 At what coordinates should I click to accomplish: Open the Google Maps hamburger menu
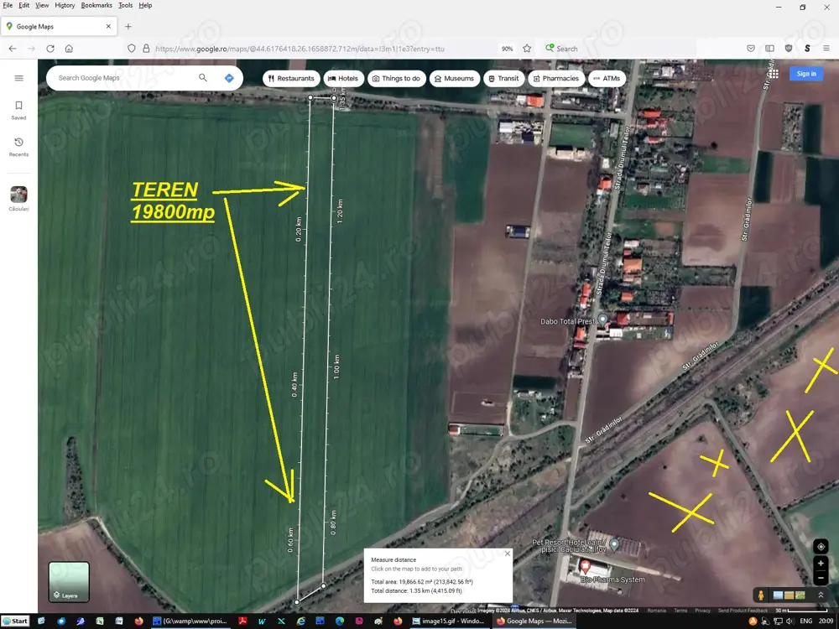pos(18,78)
